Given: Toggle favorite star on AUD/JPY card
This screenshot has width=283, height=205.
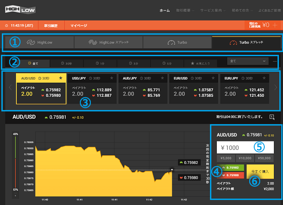Looking at the screenshot, I should click(x=162, y=78).
